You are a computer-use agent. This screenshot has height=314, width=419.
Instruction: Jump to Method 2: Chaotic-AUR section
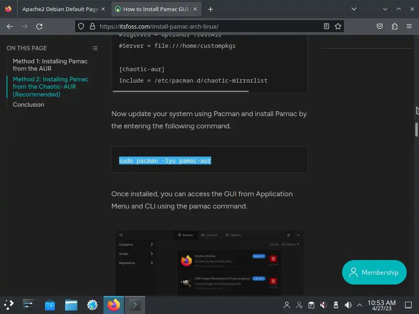[x=50, y=87]
